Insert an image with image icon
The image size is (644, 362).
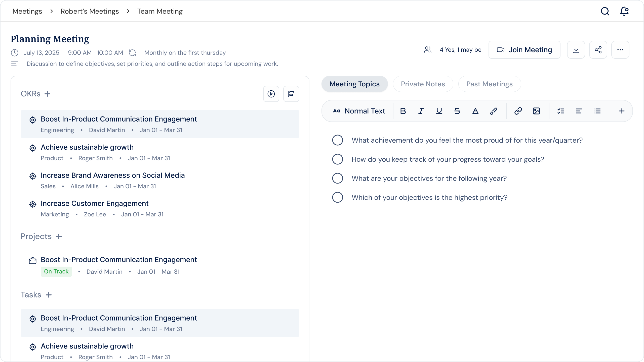click(536, 111)
